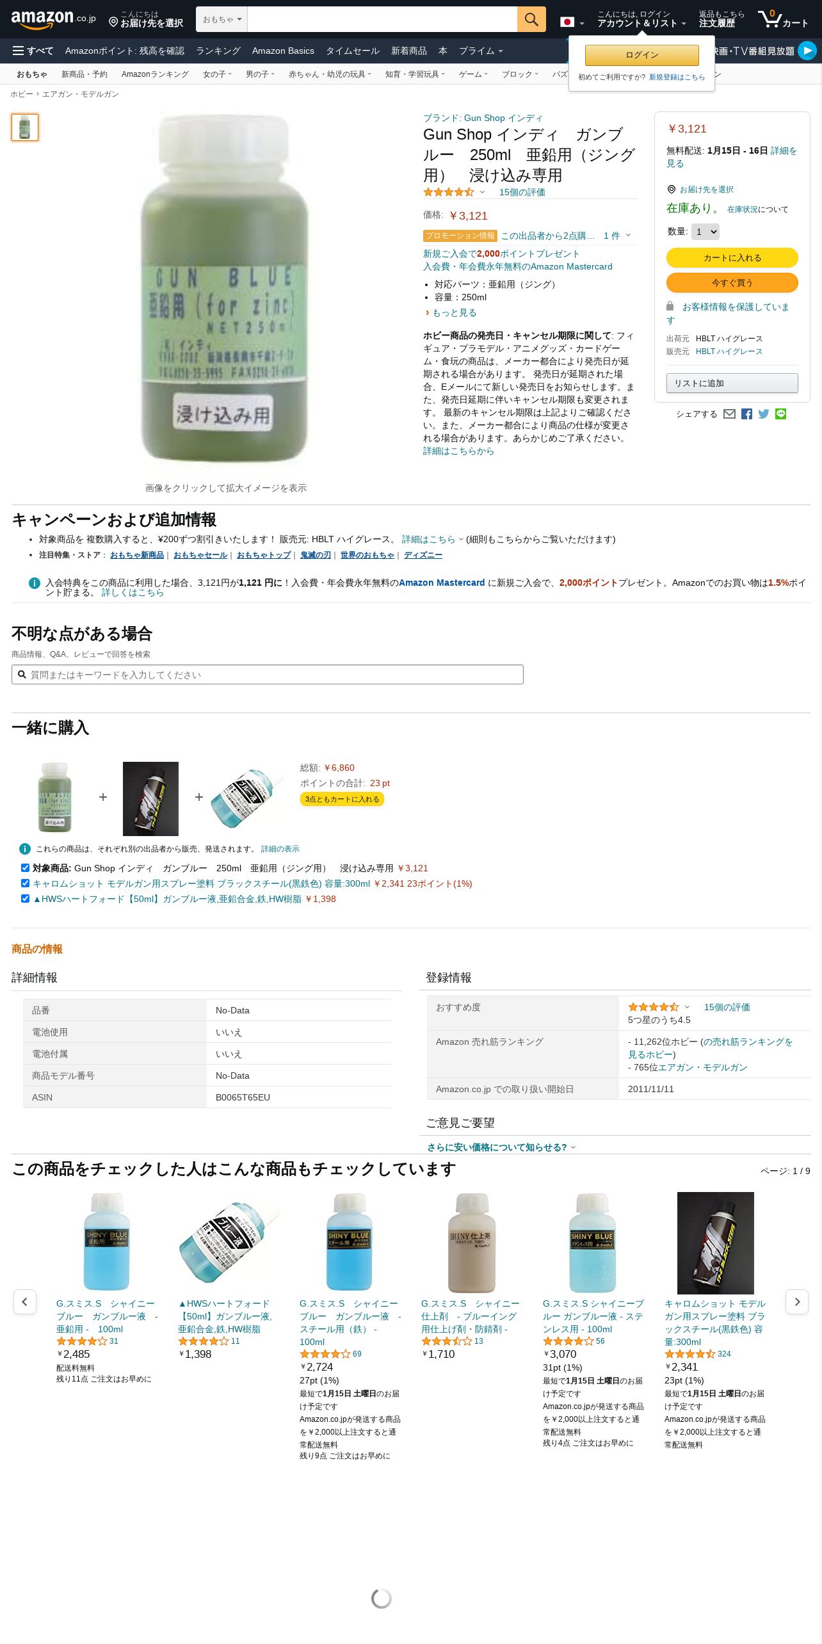
Task: Expand さらに安い価格について知らせる section
Action: click(x=501, y=1147)
